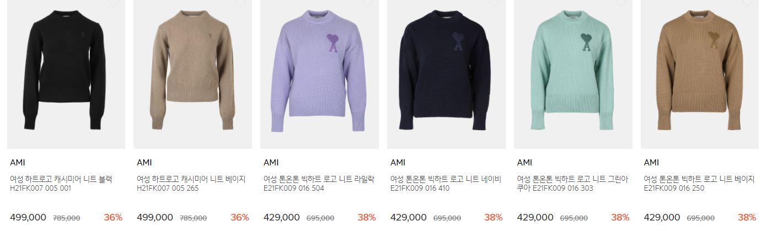Click AMI brand label above lilac knit title
Image resolution: width=761 pixels, height=231 pixels.
pyautogui.click(x=271, y=163)
